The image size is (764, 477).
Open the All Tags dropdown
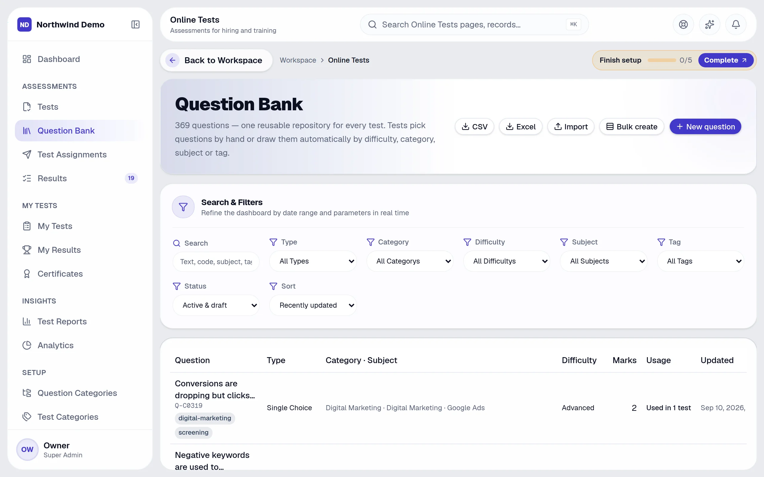click(x=700, y=261)
